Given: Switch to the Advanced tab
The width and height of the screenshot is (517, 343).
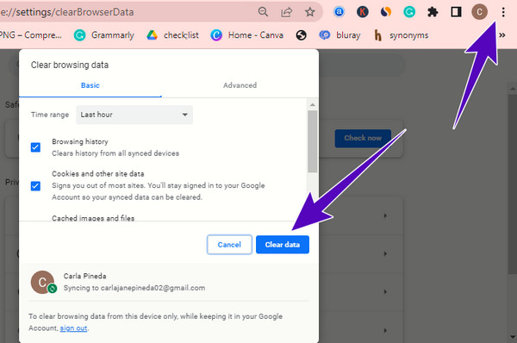Looking at the screenshot, I should tap(240, 85).
